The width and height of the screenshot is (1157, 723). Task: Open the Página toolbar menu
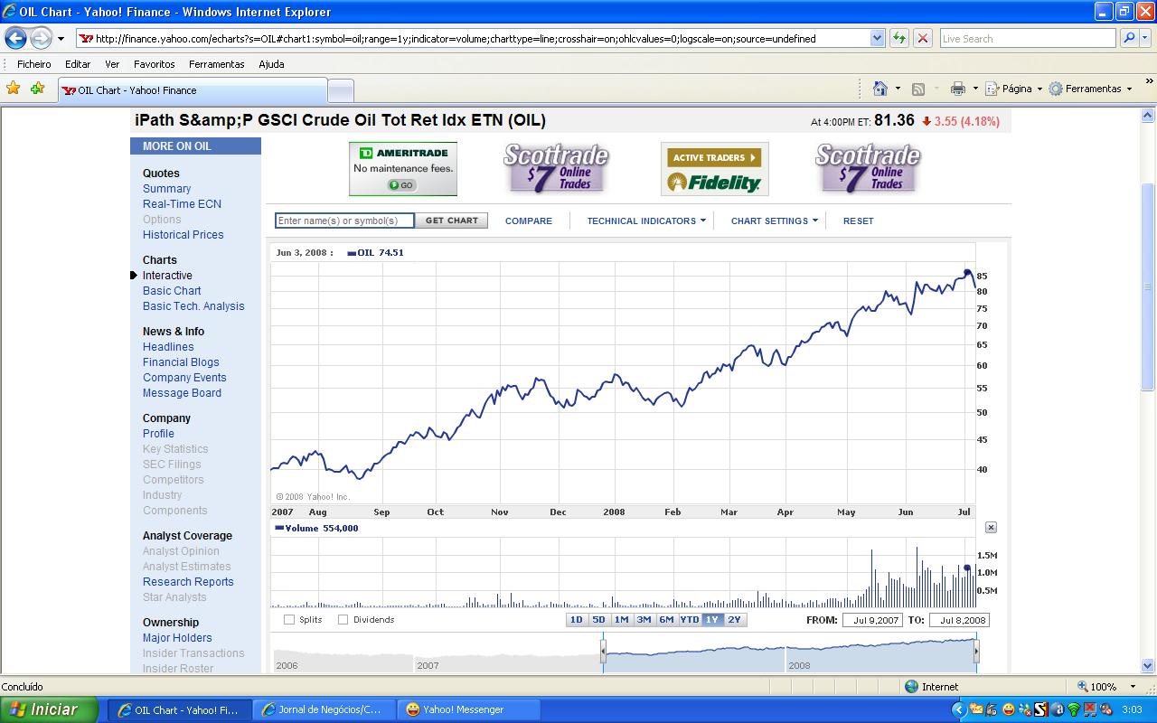pos(1013,89)
